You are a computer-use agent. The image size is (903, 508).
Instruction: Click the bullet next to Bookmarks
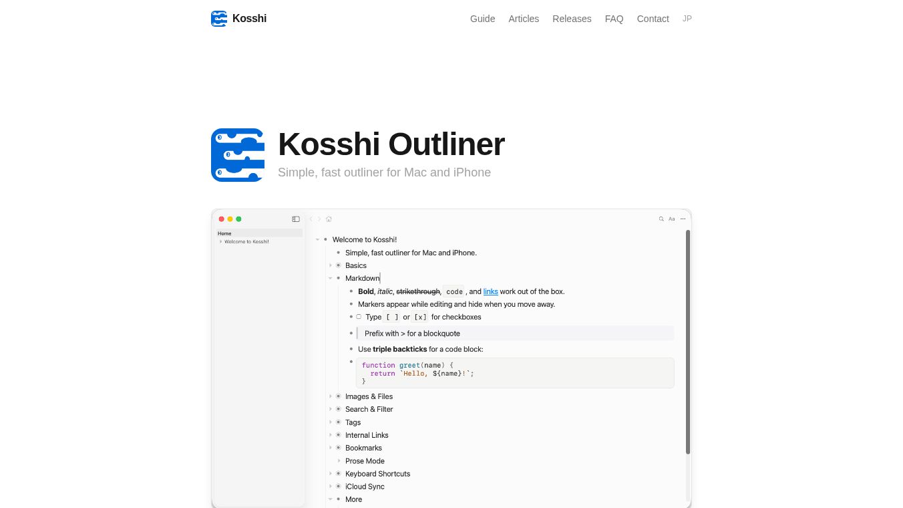(x=338, y=448)
